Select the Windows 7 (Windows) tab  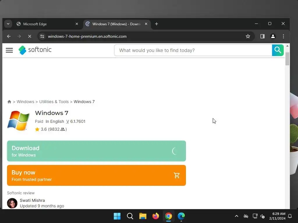tap(117, 24)
